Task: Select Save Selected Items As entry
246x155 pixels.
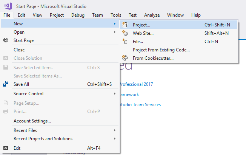Action: pos(60,76)
